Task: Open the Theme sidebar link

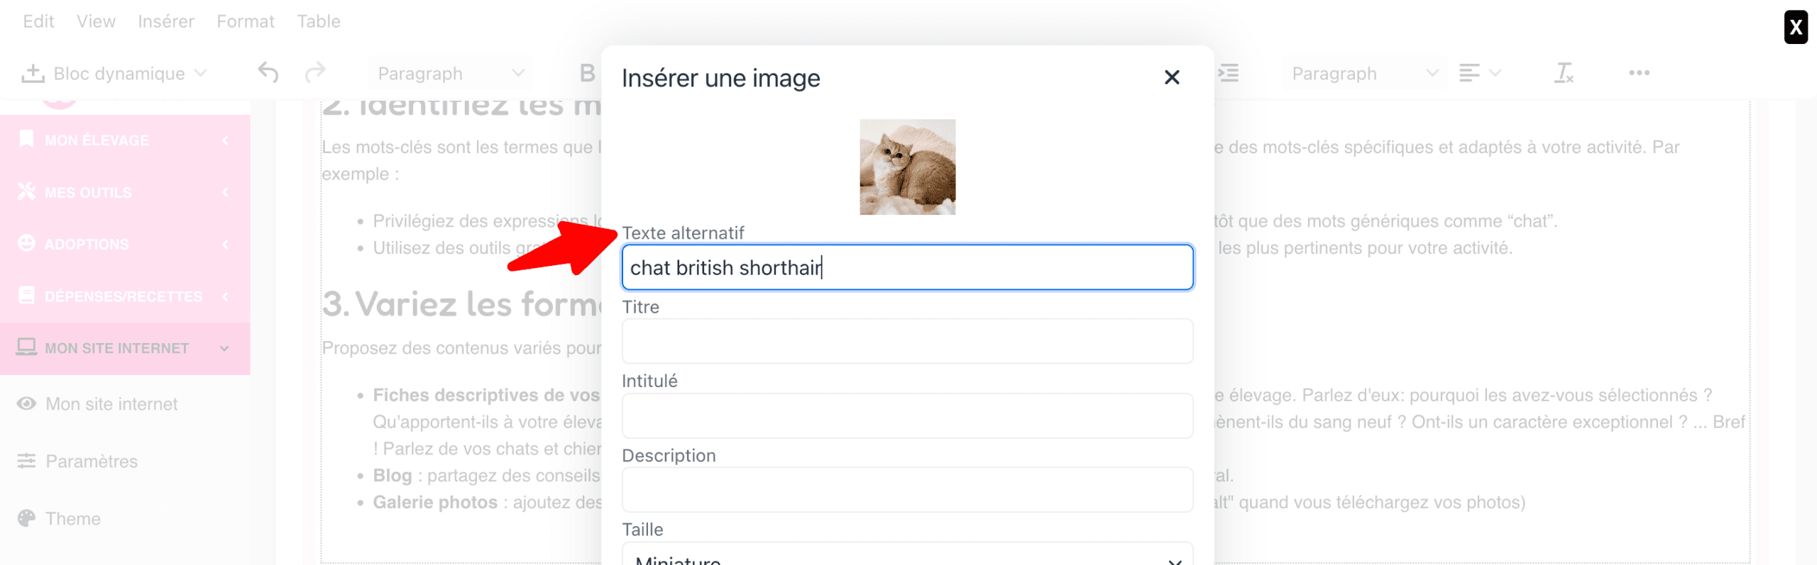Action: pyautogui.click(x=73, y=519)
